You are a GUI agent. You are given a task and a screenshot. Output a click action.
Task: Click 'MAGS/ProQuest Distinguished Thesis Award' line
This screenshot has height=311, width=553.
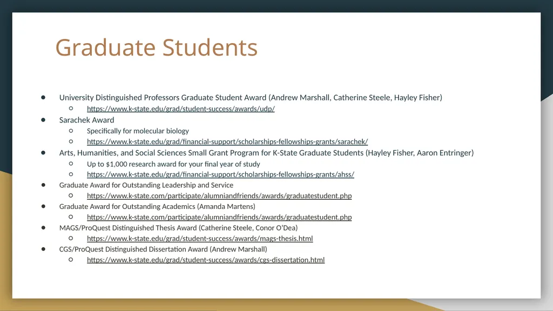178,228
